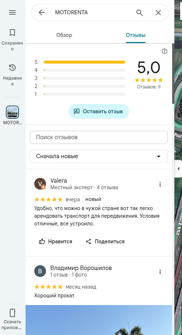182x335 pixels.
Task: Like Valera's review with Нравится
Action: tap(56, 241)
